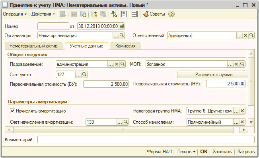Open selection ellipsis for Ответственный field
This screenshot has width=259, height=158.
[x=240, y=36]
